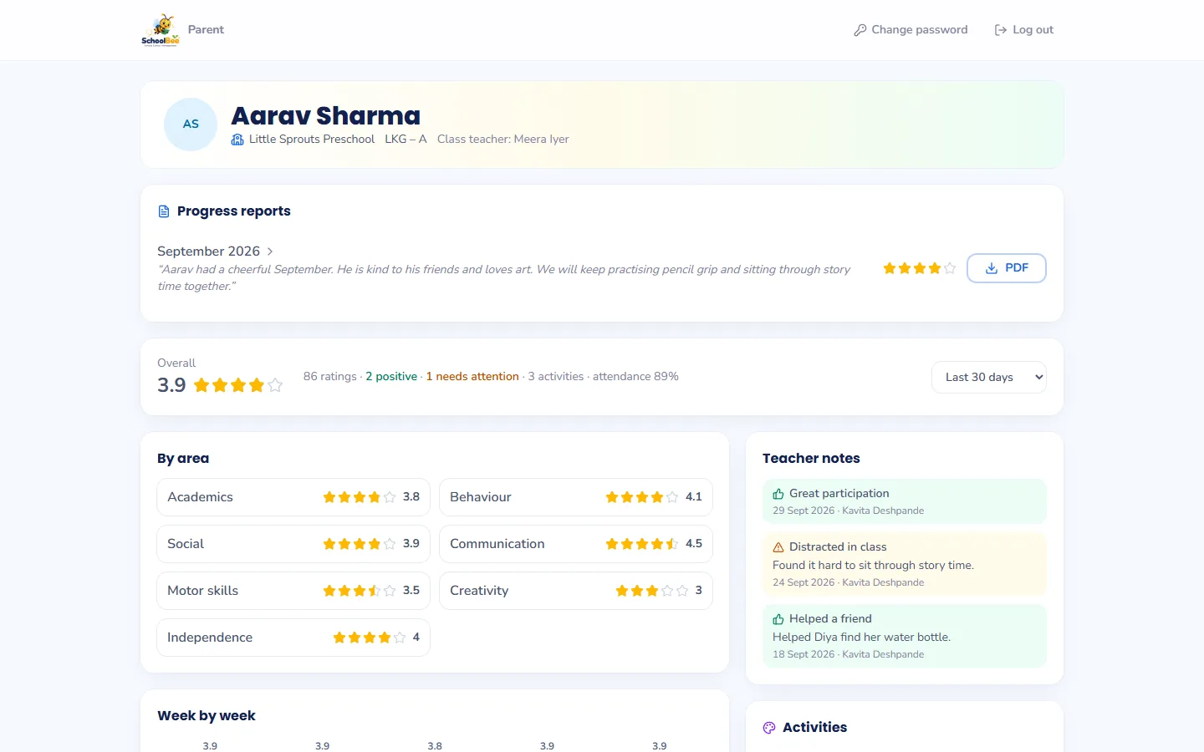1204x752 pixels.
Task: Click the 1 needs attention link
Action: (472, 377)
